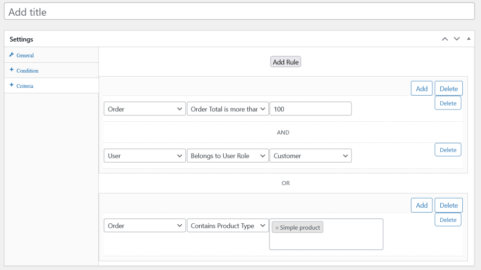Open the General settings tab
This screenshot has height=270, width=481.
(x=25, y=55)
